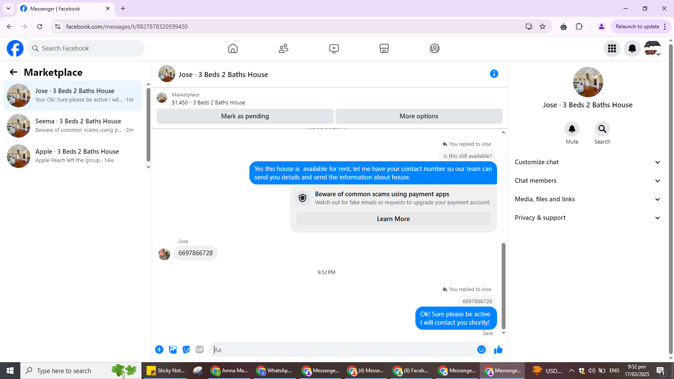Show hidden system tray icons
Image resolution: width=674 pixels, height=379 pixels.
click(x=571, y=371)
